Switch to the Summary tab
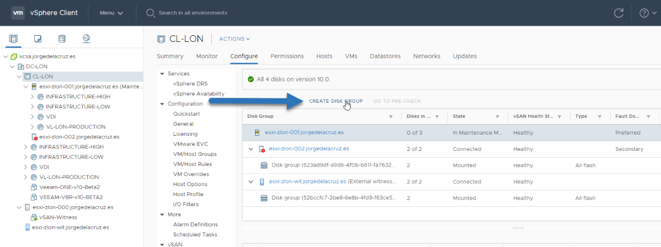661x247 pixels. point(170,56)
